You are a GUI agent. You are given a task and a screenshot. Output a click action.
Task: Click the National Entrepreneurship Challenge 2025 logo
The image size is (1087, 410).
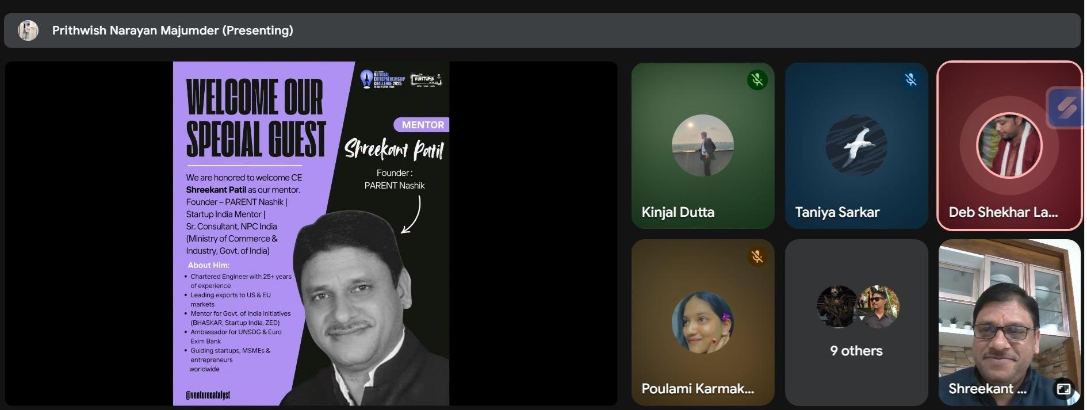pyautogui.click(x=382, y=79)
